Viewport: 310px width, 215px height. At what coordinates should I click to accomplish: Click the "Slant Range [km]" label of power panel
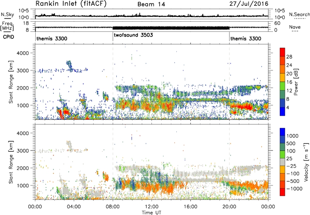point(11,82)
